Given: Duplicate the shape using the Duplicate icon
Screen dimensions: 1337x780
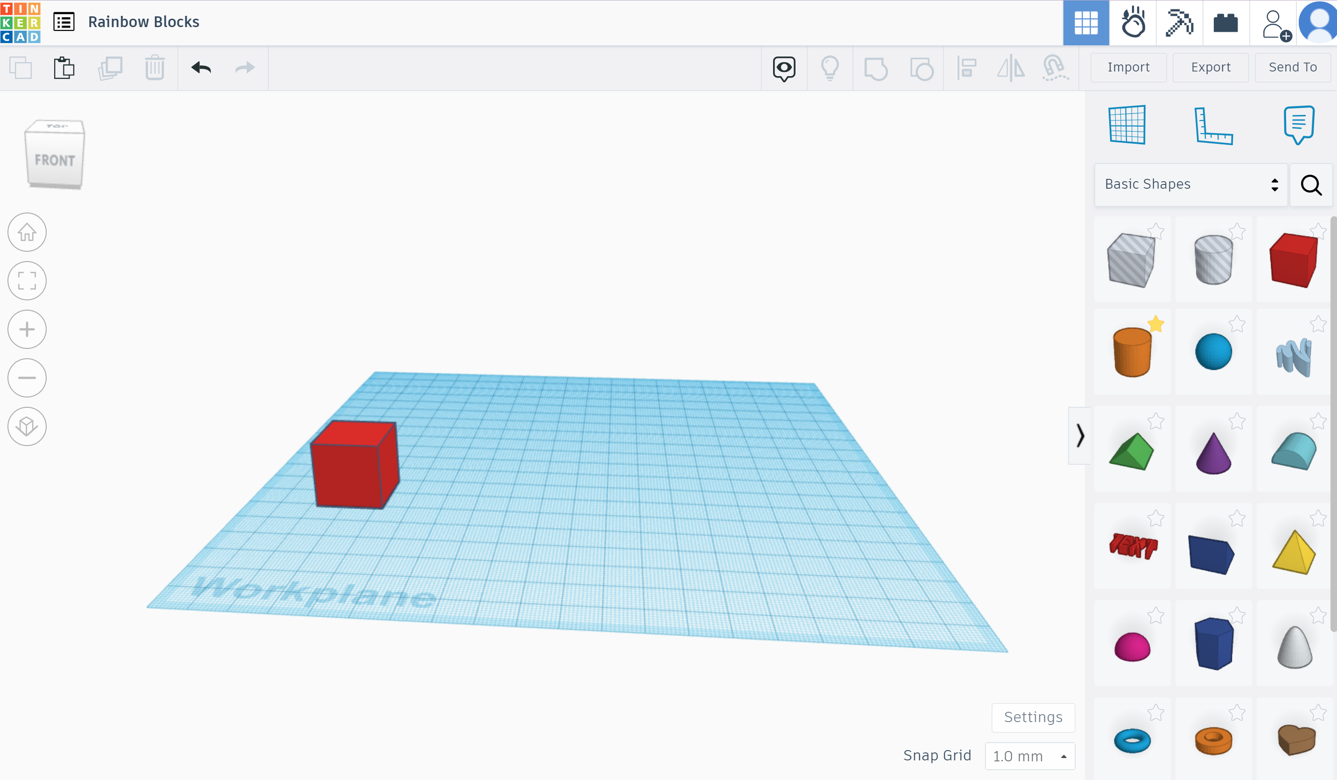Looking at the screenshot, I should tap(110, 68).
